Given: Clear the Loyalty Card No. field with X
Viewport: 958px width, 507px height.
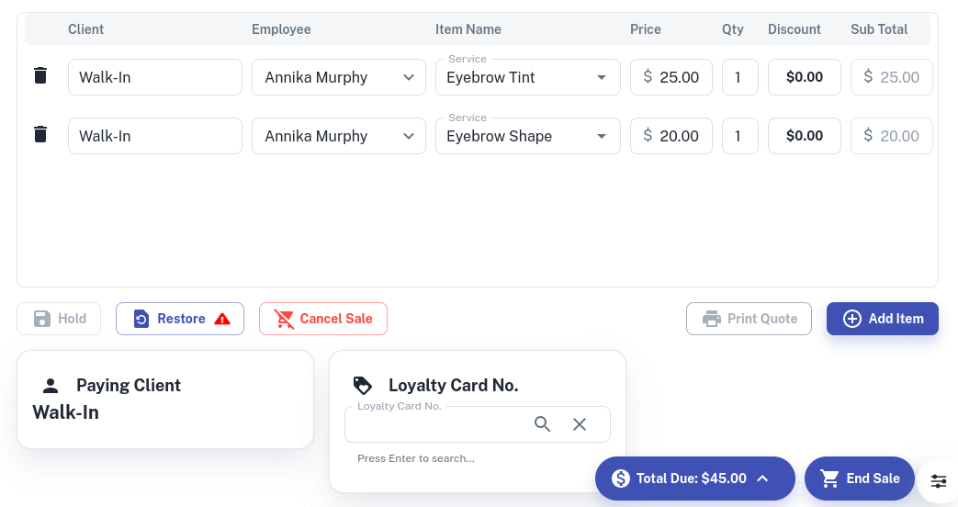Looking at the screenshot, I should [580, 424].
